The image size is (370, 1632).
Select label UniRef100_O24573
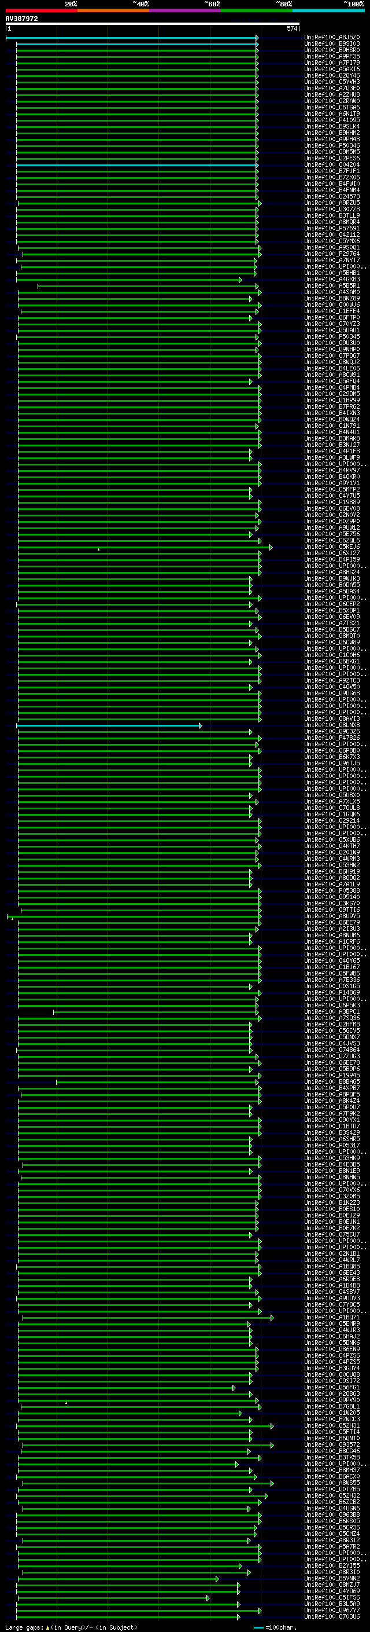tap(332, 196)
